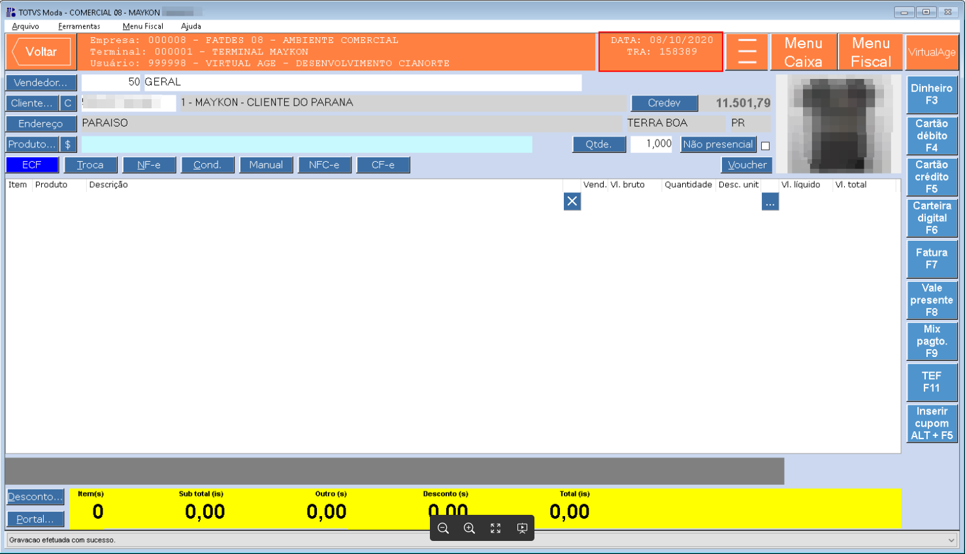The height and width of the screenshot is (554, 965).
Task: Zoom out using the magnifier minus icon
Action: [443, 528]
